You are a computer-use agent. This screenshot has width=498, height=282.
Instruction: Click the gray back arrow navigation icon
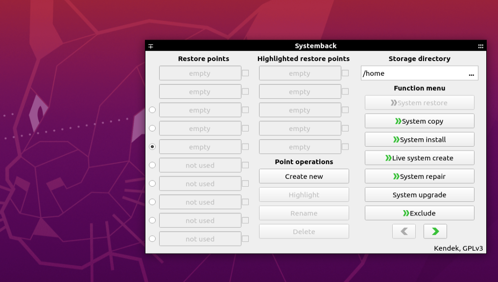[403, 231]
